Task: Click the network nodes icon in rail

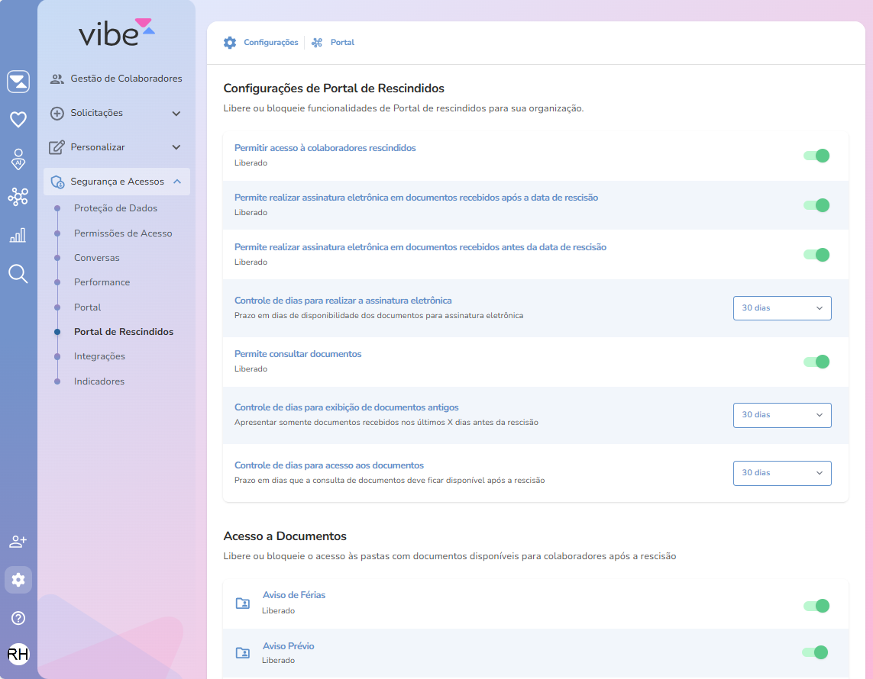Action: coord(18,197)
